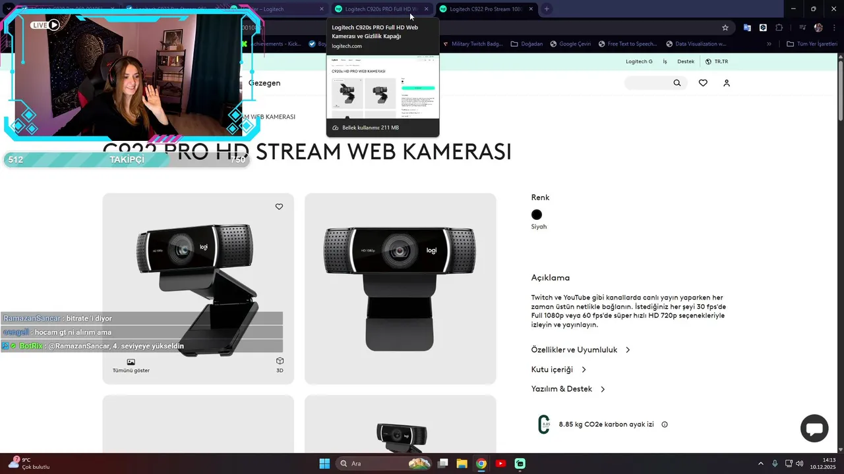The image size is (844, 474).
Task: Change region via the TR.TR globe
Action: pos(717,61)
